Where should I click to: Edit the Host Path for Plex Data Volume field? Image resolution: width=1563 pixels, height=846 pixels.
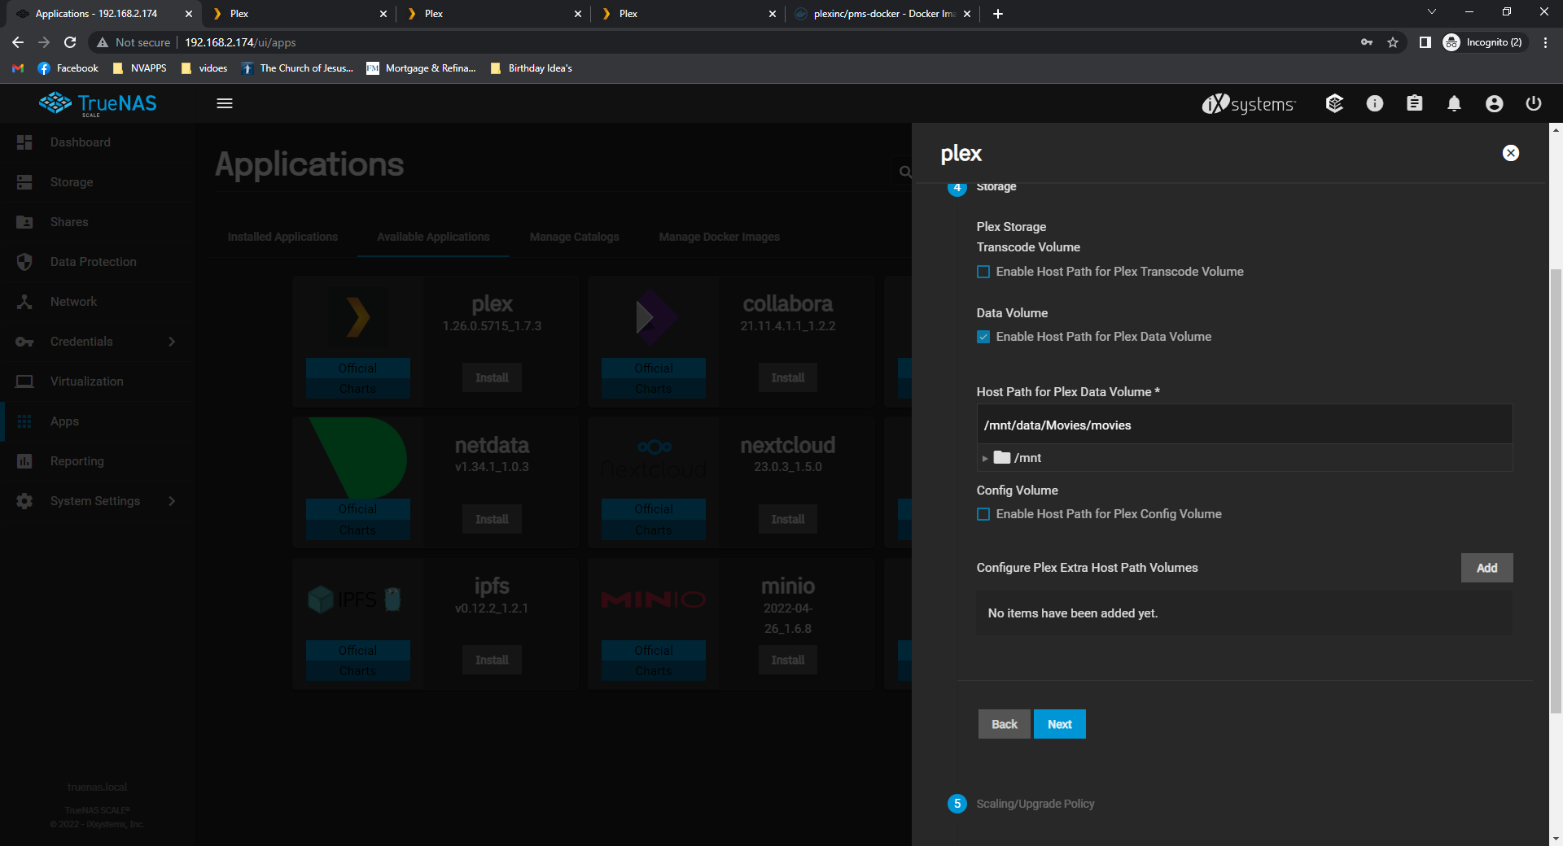pos(1244,425)
